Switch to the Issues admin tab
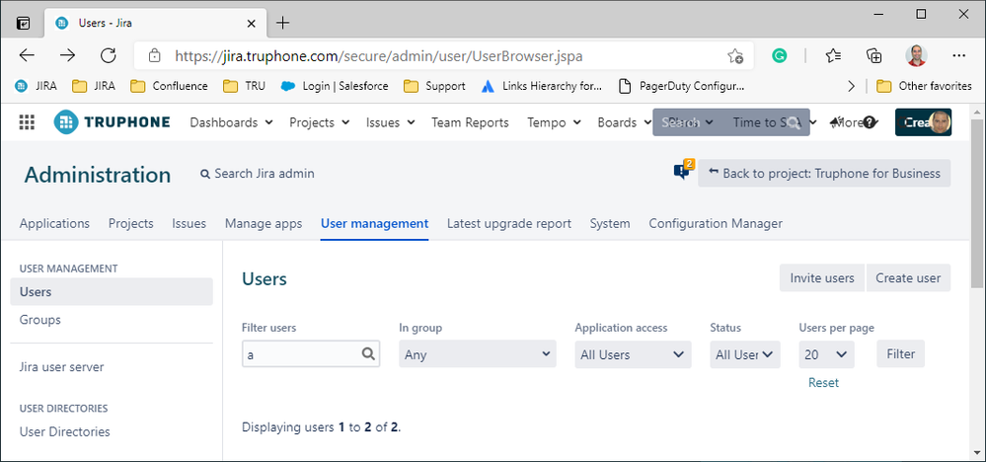Screen dimensions: 986x462 pos(190,223)
